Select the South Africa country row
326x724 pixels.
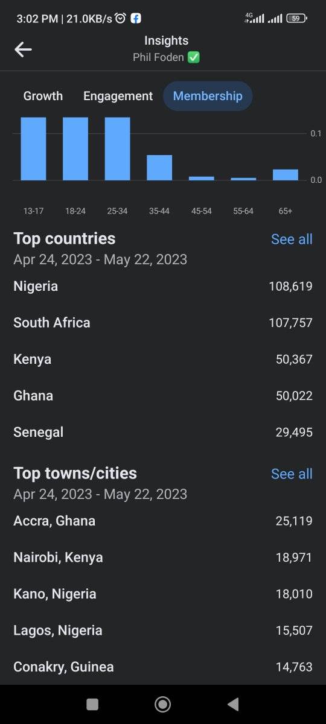click(163, 323)
